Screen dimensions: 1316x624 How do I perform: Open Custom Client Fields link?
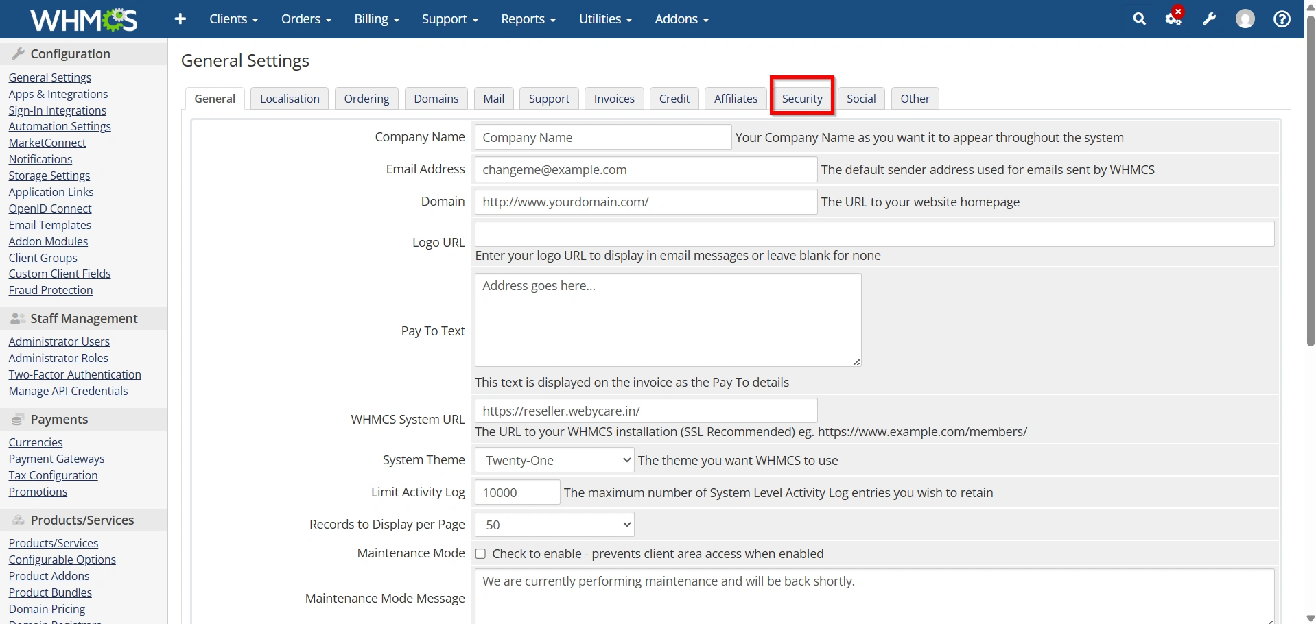(x=60, y=274)
